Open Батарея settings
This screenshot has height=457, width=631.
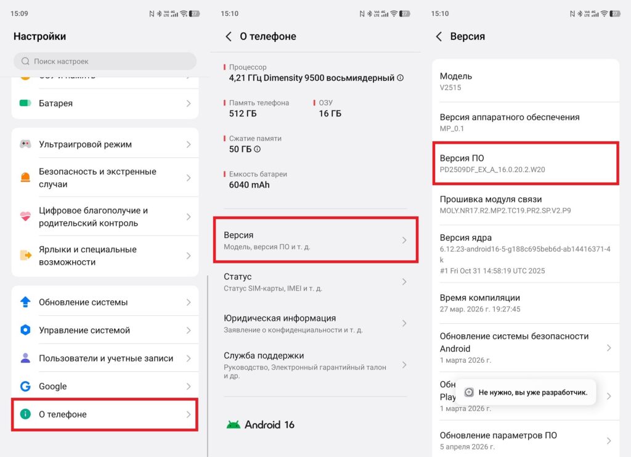point(105,104)
